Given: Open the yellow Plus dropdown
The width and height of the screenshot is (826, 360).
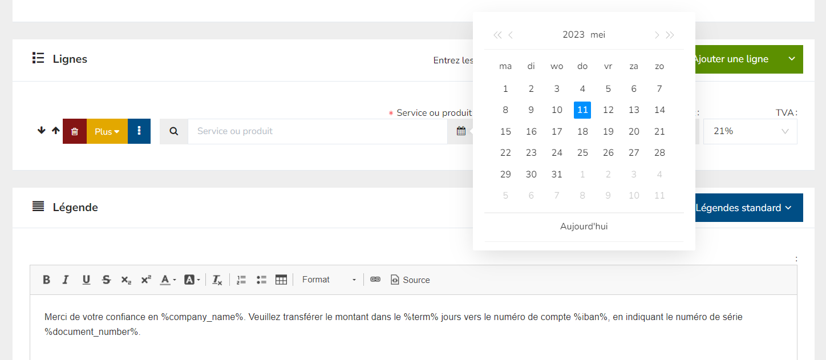Looking at the screenshot, I should point(107,131).
